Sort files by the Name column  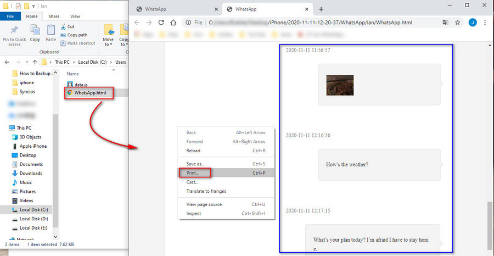(x=73, y=74)
